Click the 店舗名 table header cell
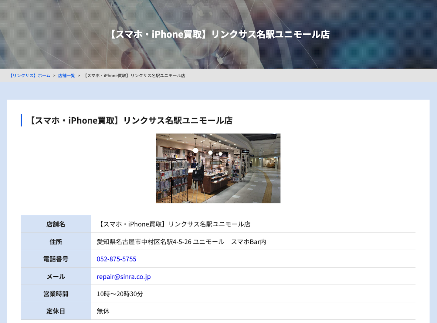Screen dimensions: 437x323 tap(56, 224)
